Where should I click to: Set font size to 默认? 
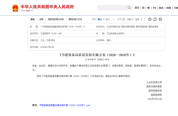tap(100, 19)
